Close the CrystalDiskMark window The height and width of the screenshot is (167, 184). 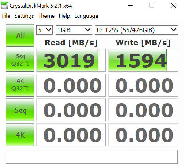pyautogui.click(x=173, y=6)
